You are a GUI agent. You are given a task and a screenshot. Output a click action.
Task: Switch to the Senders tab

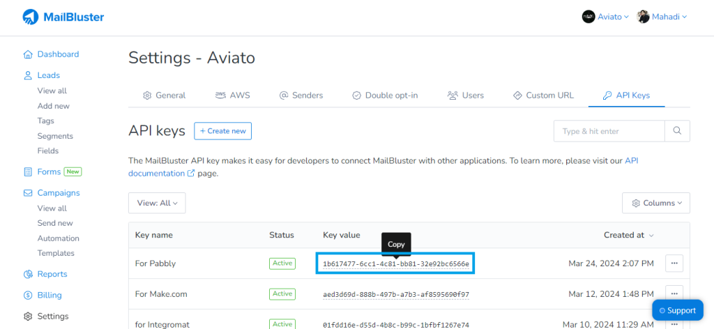[x=301, y=95]
